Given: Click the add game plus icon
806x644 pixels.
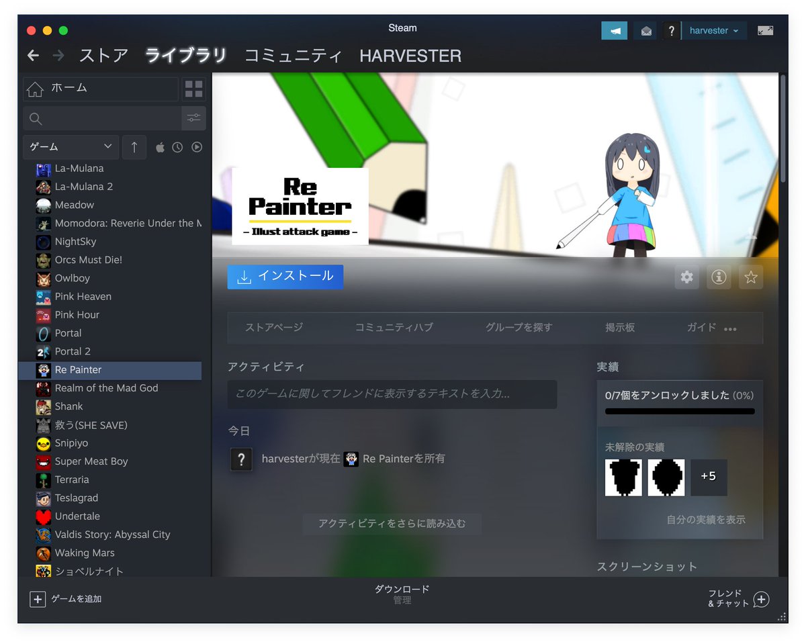Looking at the screenshot, I should pos(38,599).
